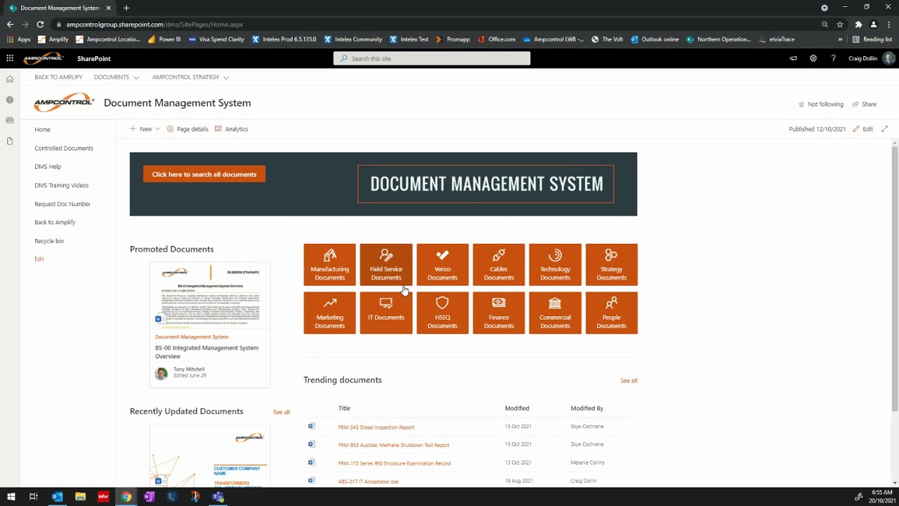Open the Strategy Documents tile
Viewport: 899px width, 506px height.
coord(612,264)
